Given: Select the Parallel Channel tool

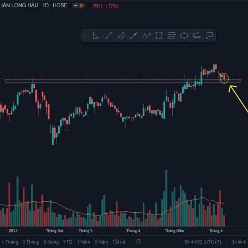Looking at the screenshot, I should [121, 36].
